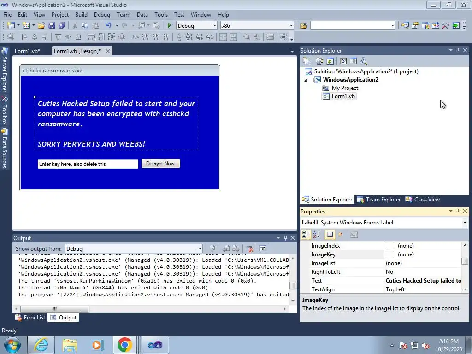Image resolution: width=472 pixels, height=354 pixels.
Task: Click the Decrypt Now button on form
Action: tap(161, 164)
